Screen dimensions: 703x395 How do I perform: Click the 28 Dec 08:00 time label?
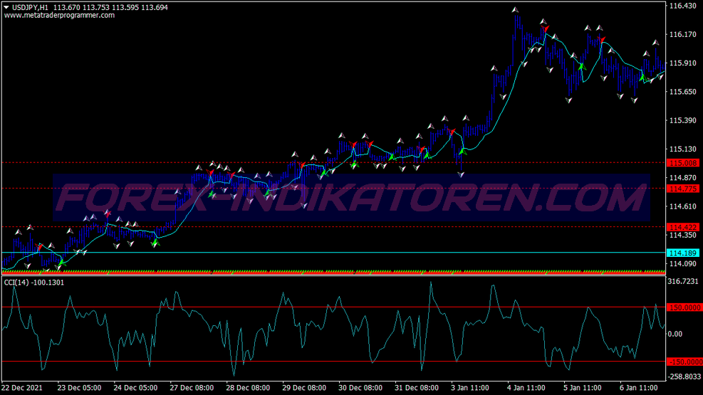click(x=248, y=388)
